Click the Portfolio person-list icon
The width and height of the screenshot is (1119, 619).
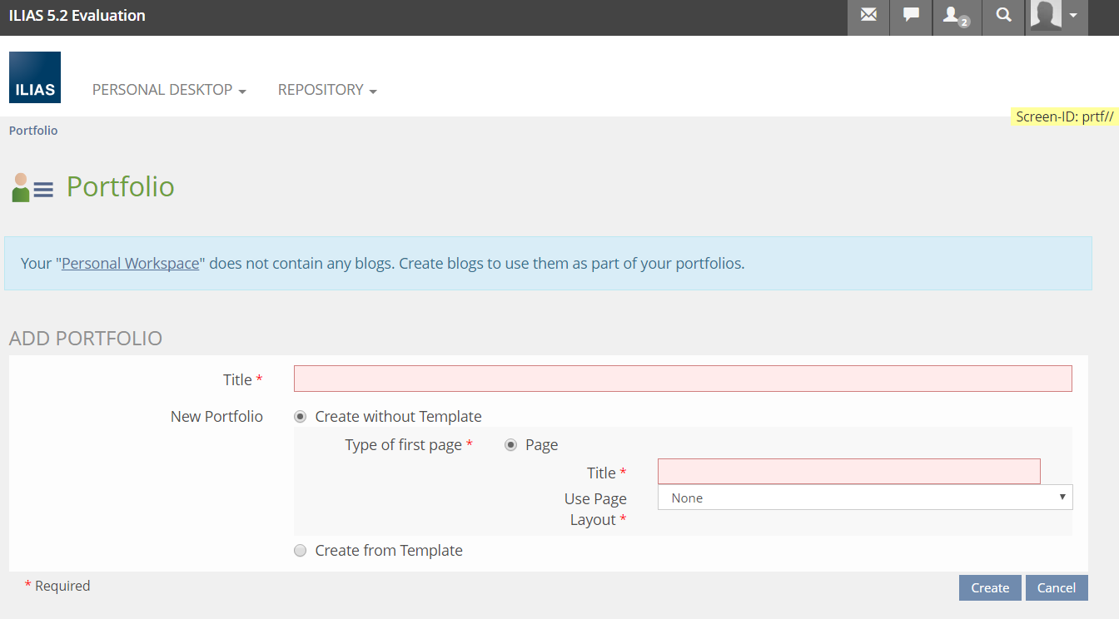coord(32,188)
